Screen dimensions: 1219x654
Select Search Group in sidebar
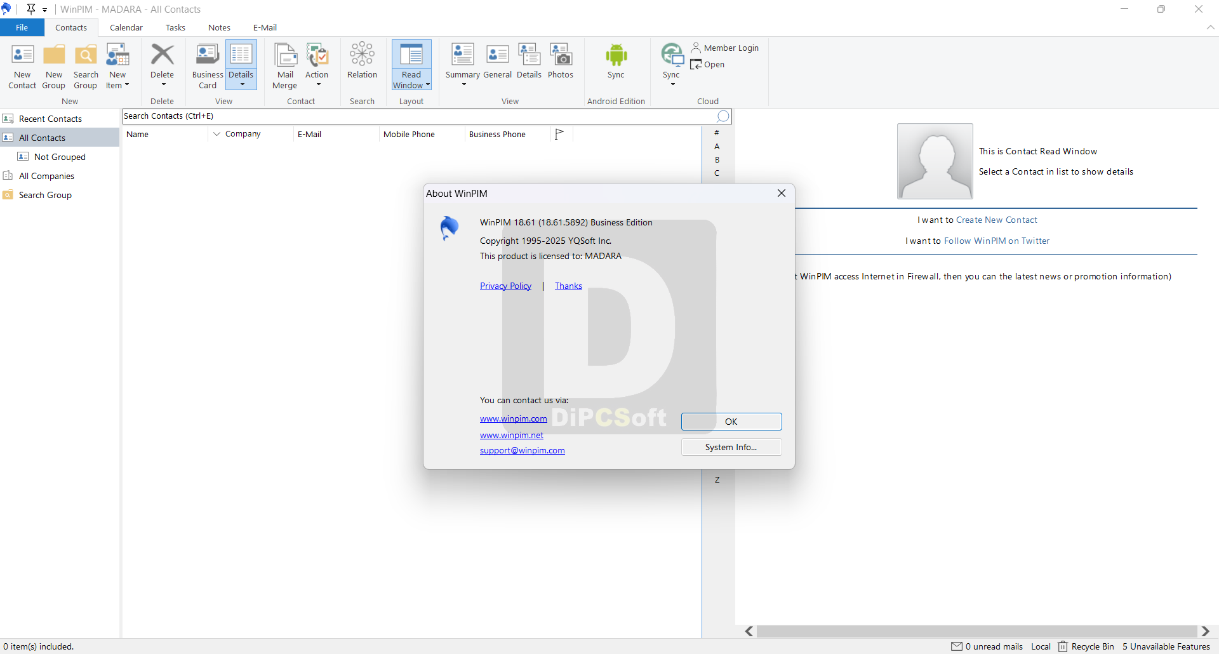tap(60, 195)
